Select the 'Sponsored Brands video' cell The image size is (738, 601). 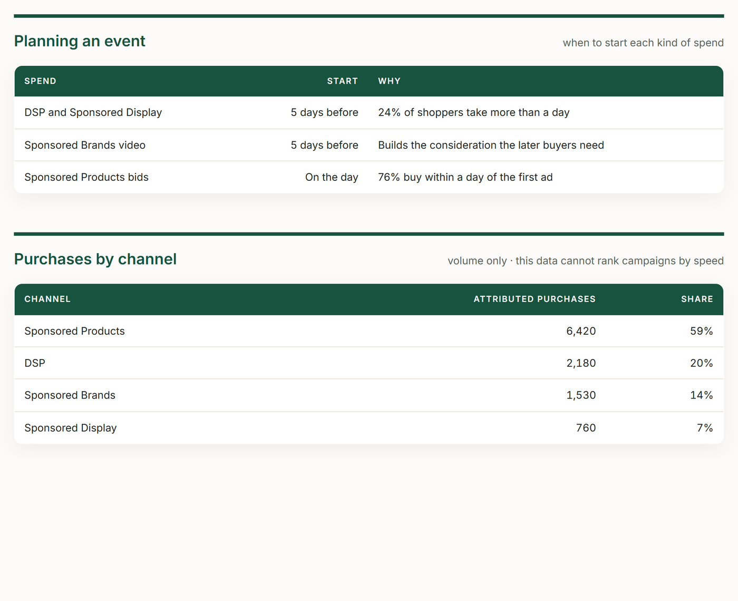point(85,145)
